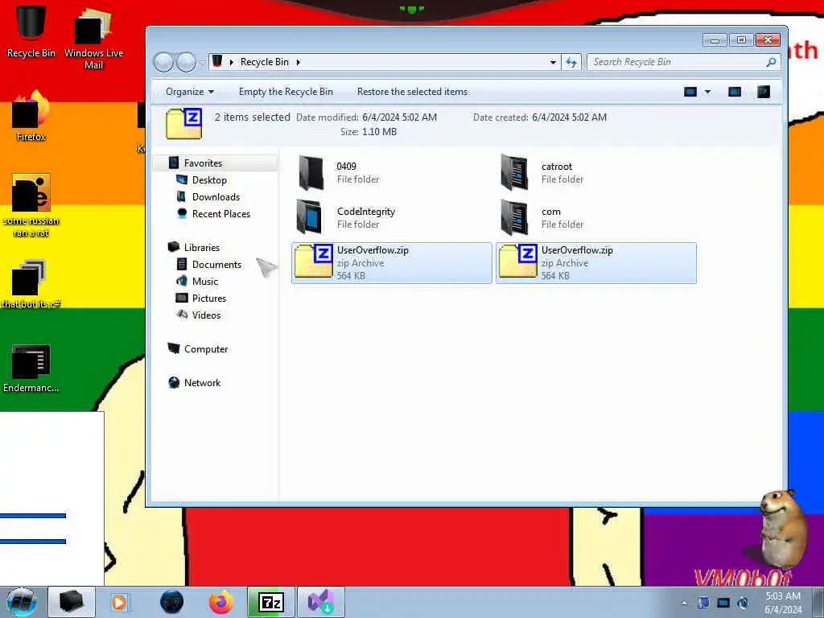The height and width of the screenshot is (618, 824).
Task: Click the Recycle Bin breadcrumb segment
Action: tap(265, 62)
